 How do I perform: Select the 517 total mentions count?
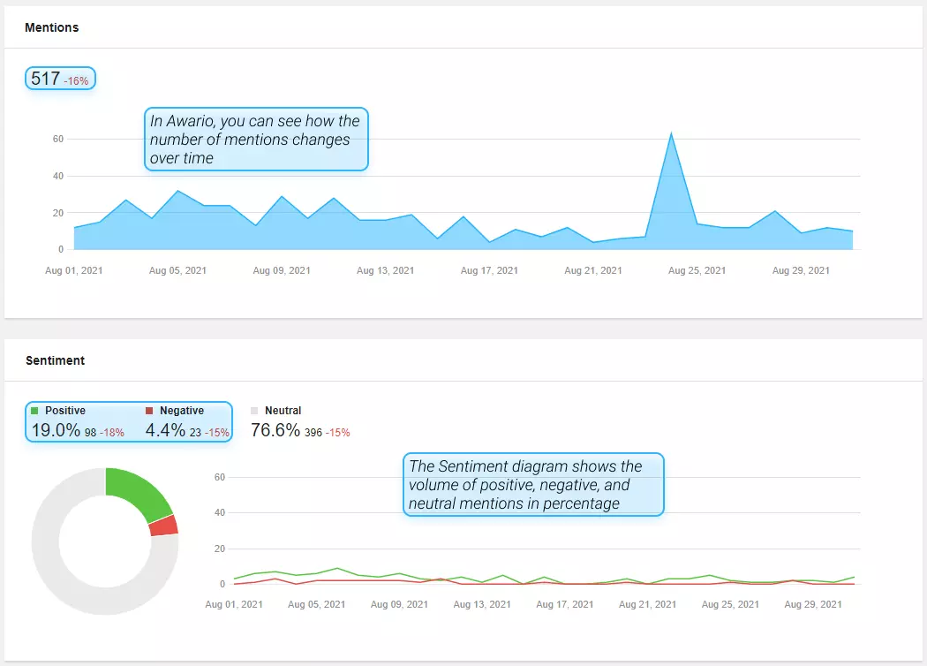[46, 78]
